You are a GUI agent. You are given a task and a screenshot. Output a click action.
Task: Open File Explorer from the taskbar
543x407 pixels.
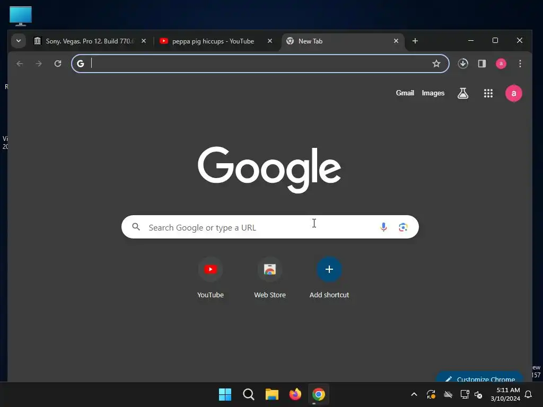click(272, 394)
